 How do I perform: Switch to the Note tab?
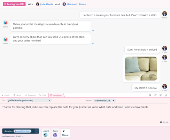17,95
